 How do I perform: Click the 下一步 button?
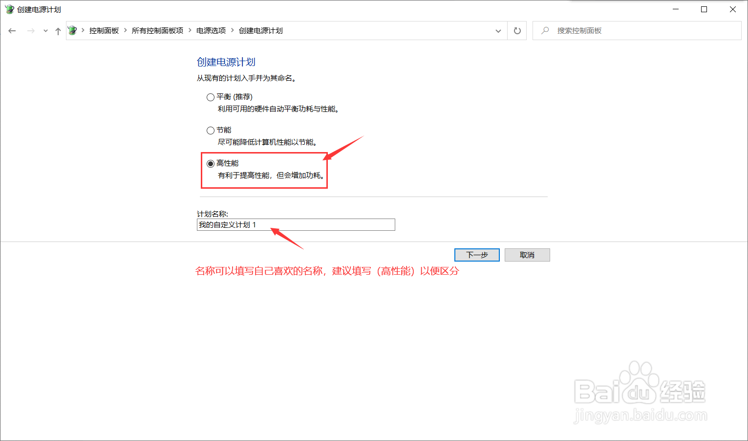pos(476,255)
